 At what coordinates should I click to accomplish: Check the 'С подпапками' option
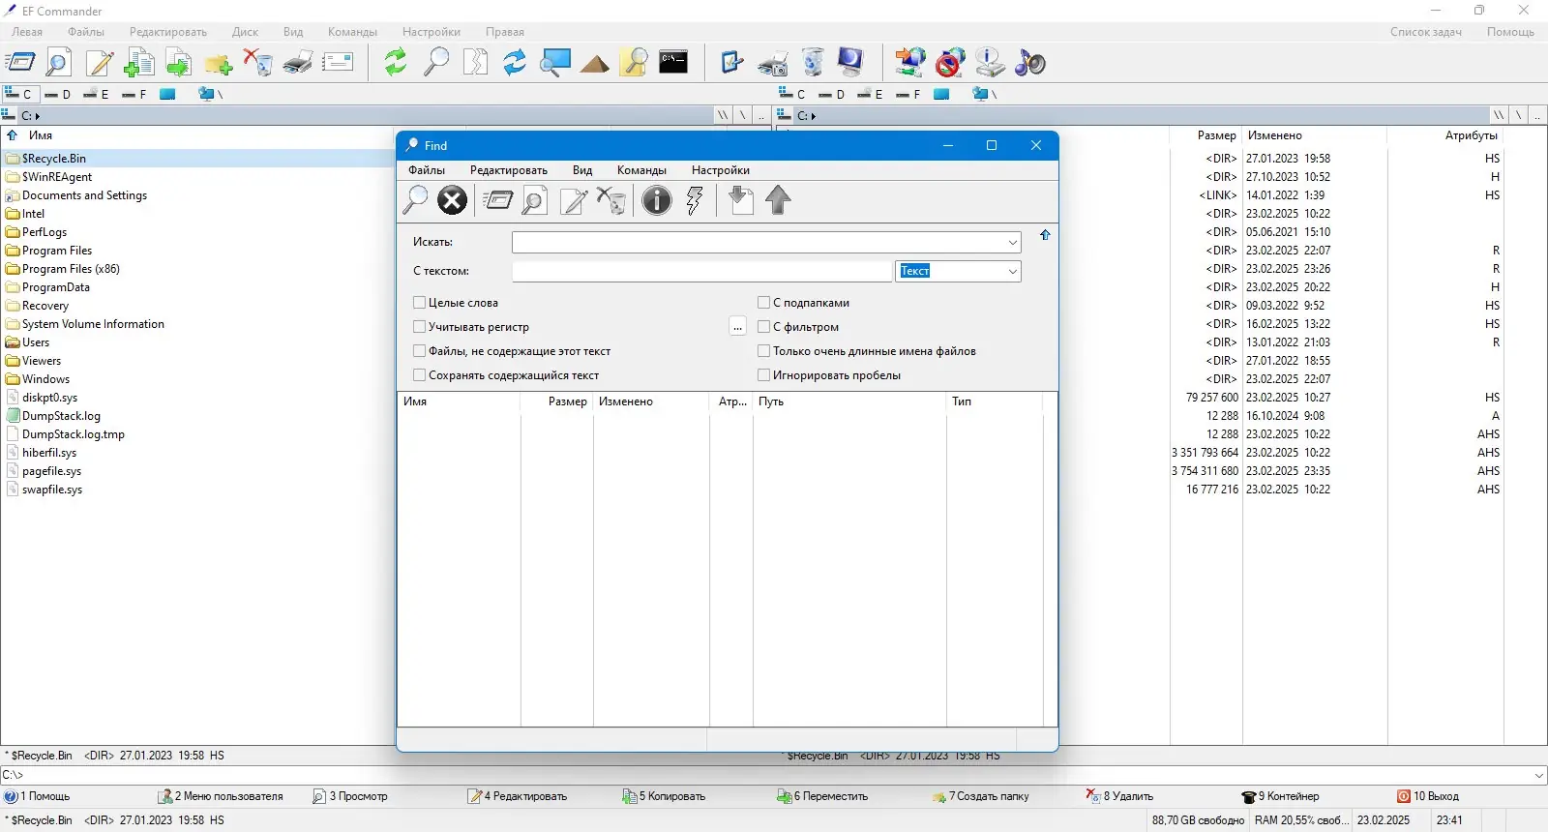[x=764, y=303]
